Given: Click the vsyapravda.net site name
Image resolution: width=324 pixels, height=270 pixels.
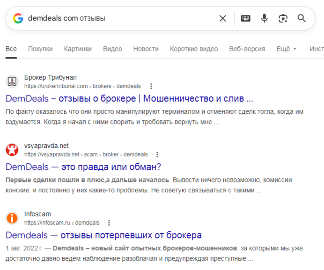Looking at the screenshot, I should click(46, 146).
